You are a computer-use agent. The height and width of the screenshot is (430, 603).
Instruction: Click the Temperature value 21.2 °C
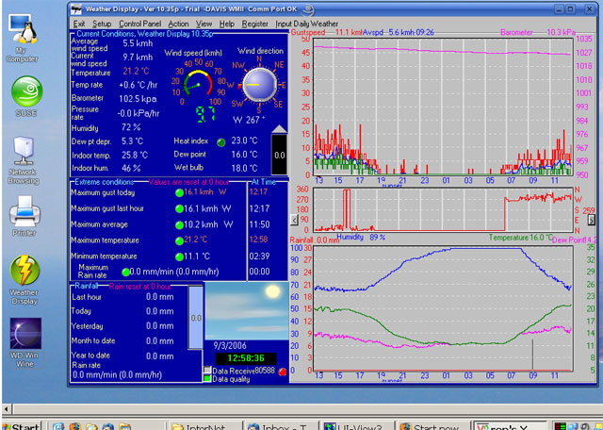(136, 72)
